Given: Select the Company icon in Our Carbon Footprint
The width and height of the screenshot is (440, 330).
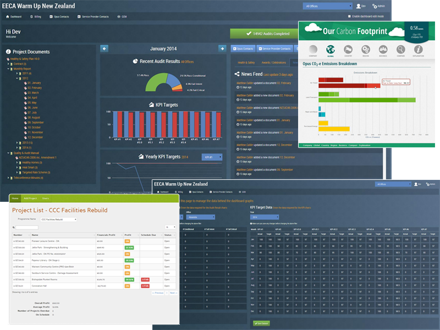Looking at the screenshot, I should [x=313, y=50].
